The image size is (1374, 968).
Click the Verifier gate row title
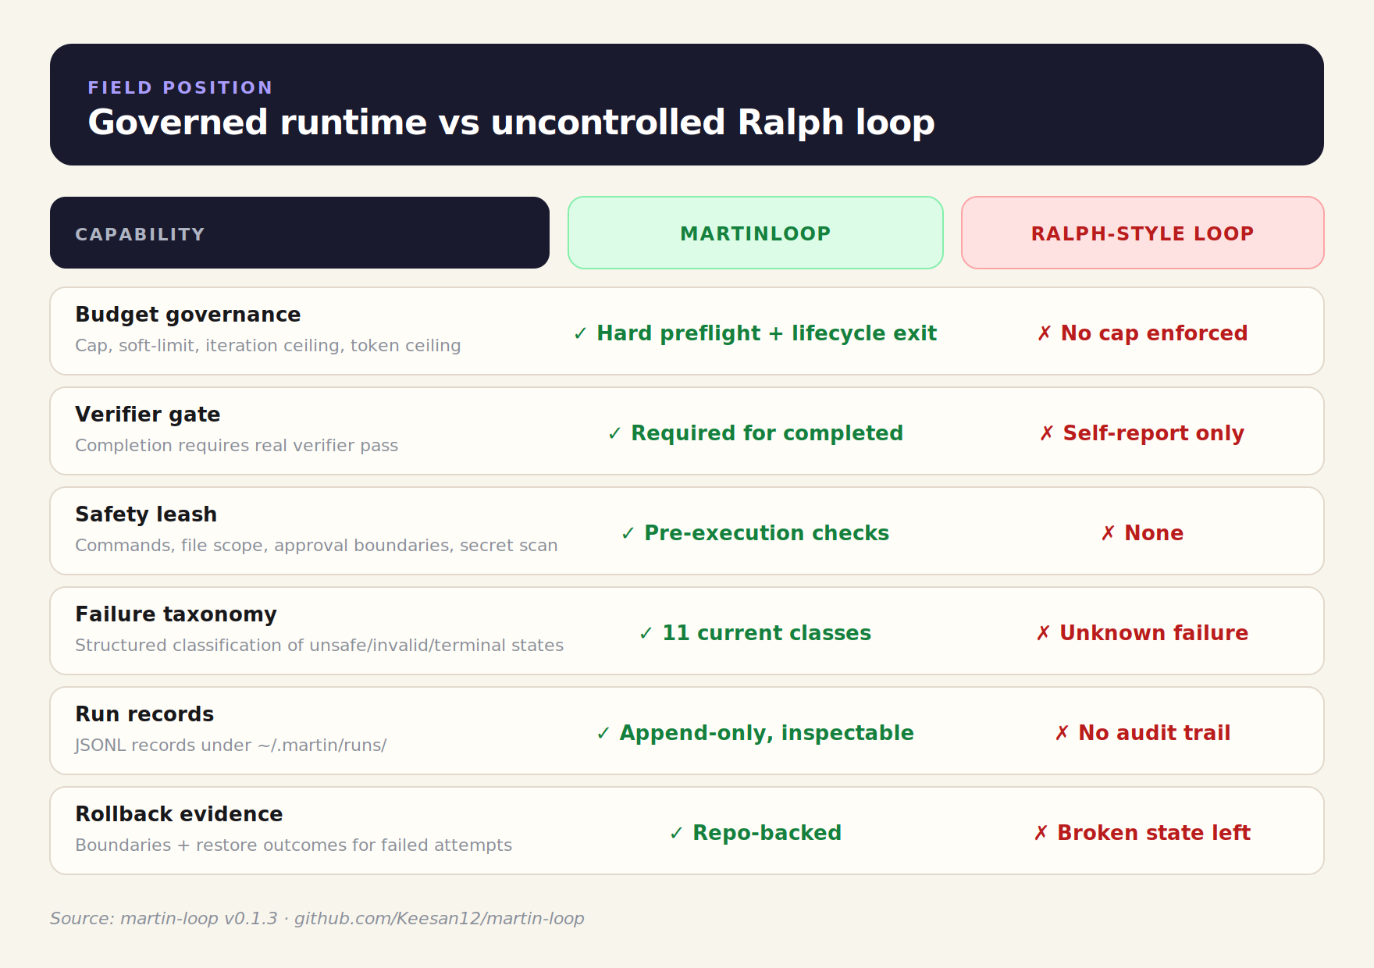148,415
